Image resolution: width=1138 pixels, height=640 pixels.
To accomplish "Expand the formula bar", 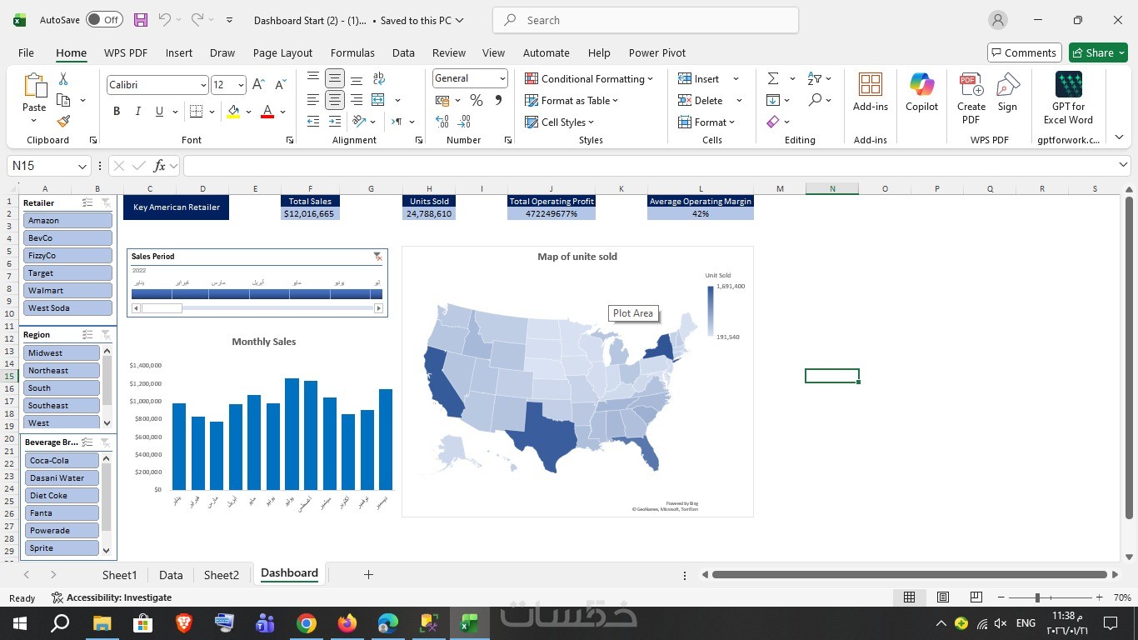I will coord(1122,165).
